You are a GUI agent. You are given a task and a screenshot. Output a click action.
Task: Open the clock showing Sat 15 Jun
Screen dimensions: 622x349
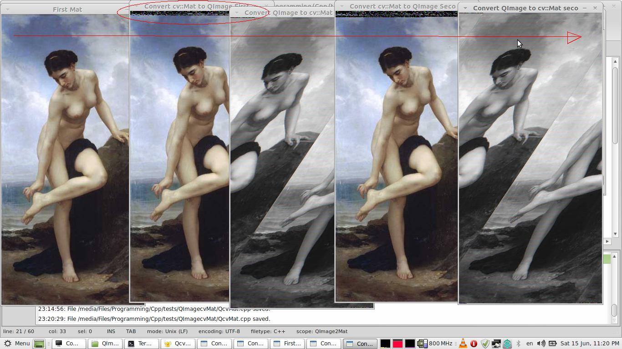(x=590, y=344)
